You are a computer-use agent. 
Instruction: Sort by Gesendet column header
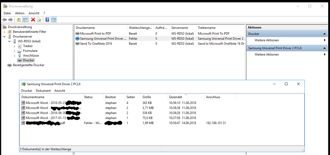(x=186, y=97)
